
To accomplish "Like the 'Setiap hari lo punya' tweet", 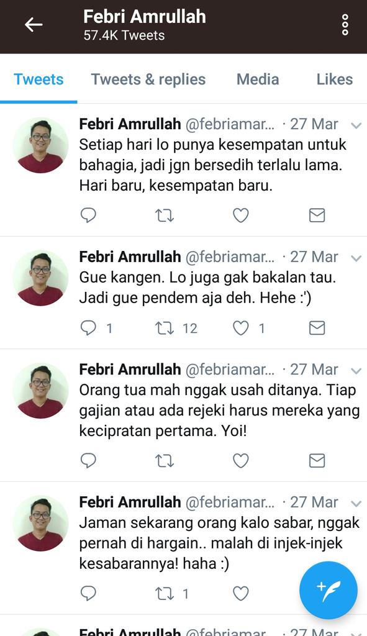I will 240,216.
